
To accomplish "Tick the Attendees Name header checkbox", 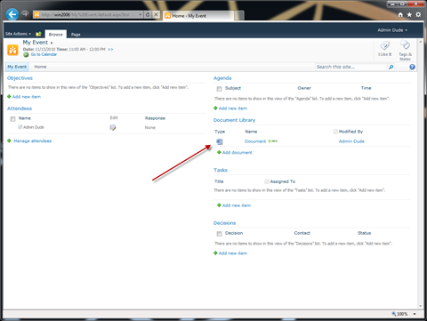I will [12, 119].
